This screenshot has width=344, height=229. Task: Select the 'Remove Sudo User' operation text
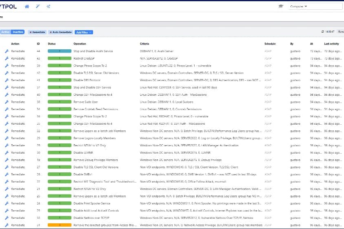pyautogui.click(x=86, y=102)
